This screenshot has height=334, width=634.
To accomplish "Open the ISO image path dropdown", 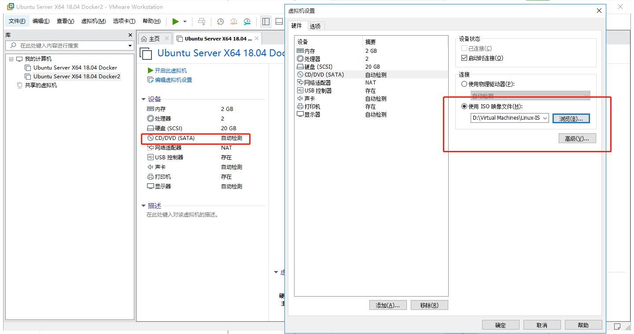I will (545, 118).
